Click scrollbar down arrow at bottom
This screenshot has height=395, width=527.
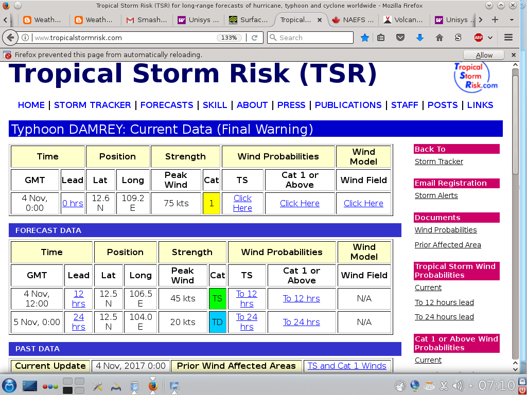coord(515,369)
